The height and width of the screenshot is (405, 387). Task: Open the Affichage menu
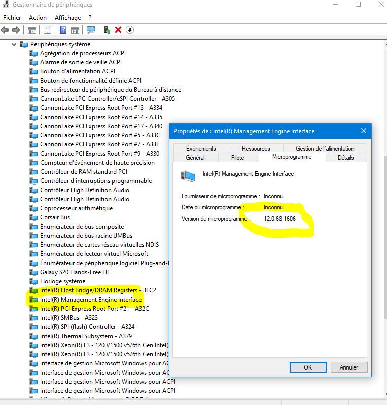coord(68,18)
